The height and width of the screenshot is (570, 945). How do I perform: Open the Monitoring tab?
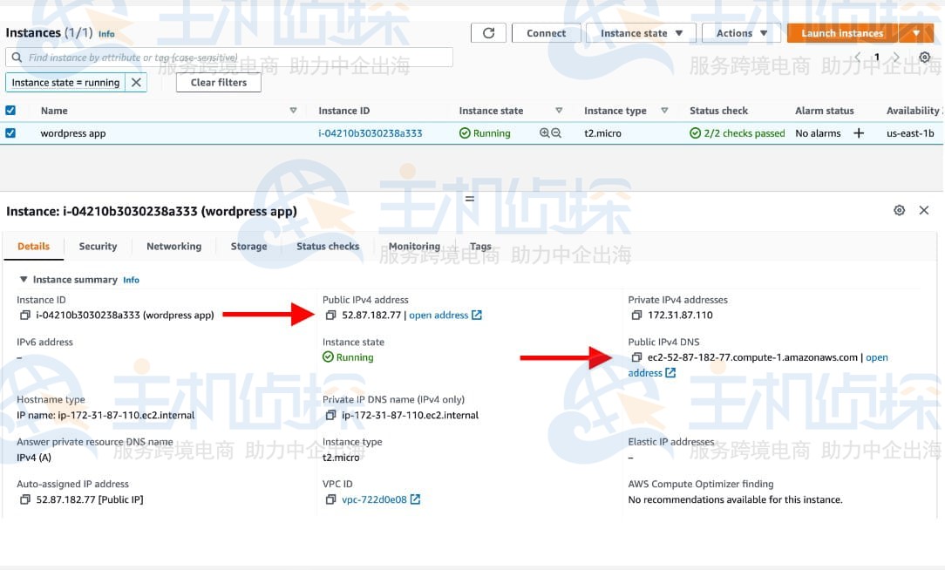click(414, 247)
